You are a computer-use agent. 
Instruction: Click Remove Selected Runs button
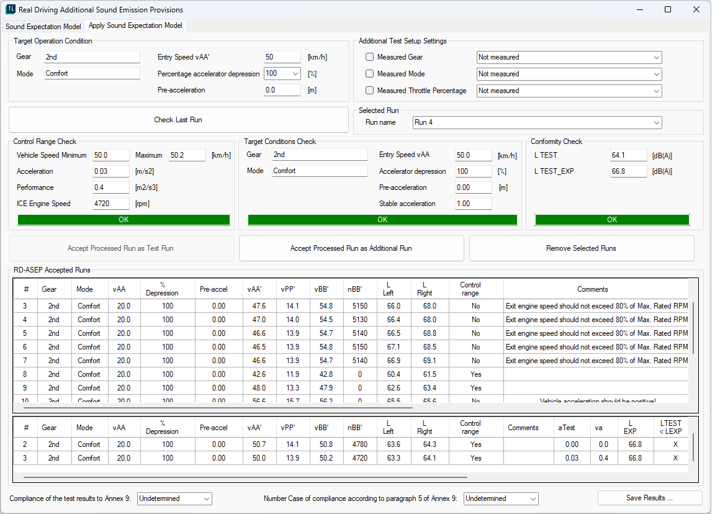[581, 248]
